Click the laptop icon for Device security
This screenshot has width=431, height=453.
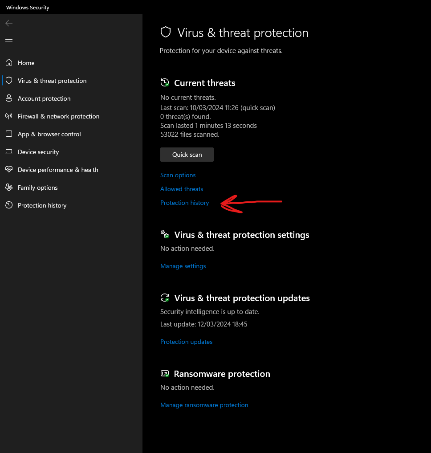(9, 152)
